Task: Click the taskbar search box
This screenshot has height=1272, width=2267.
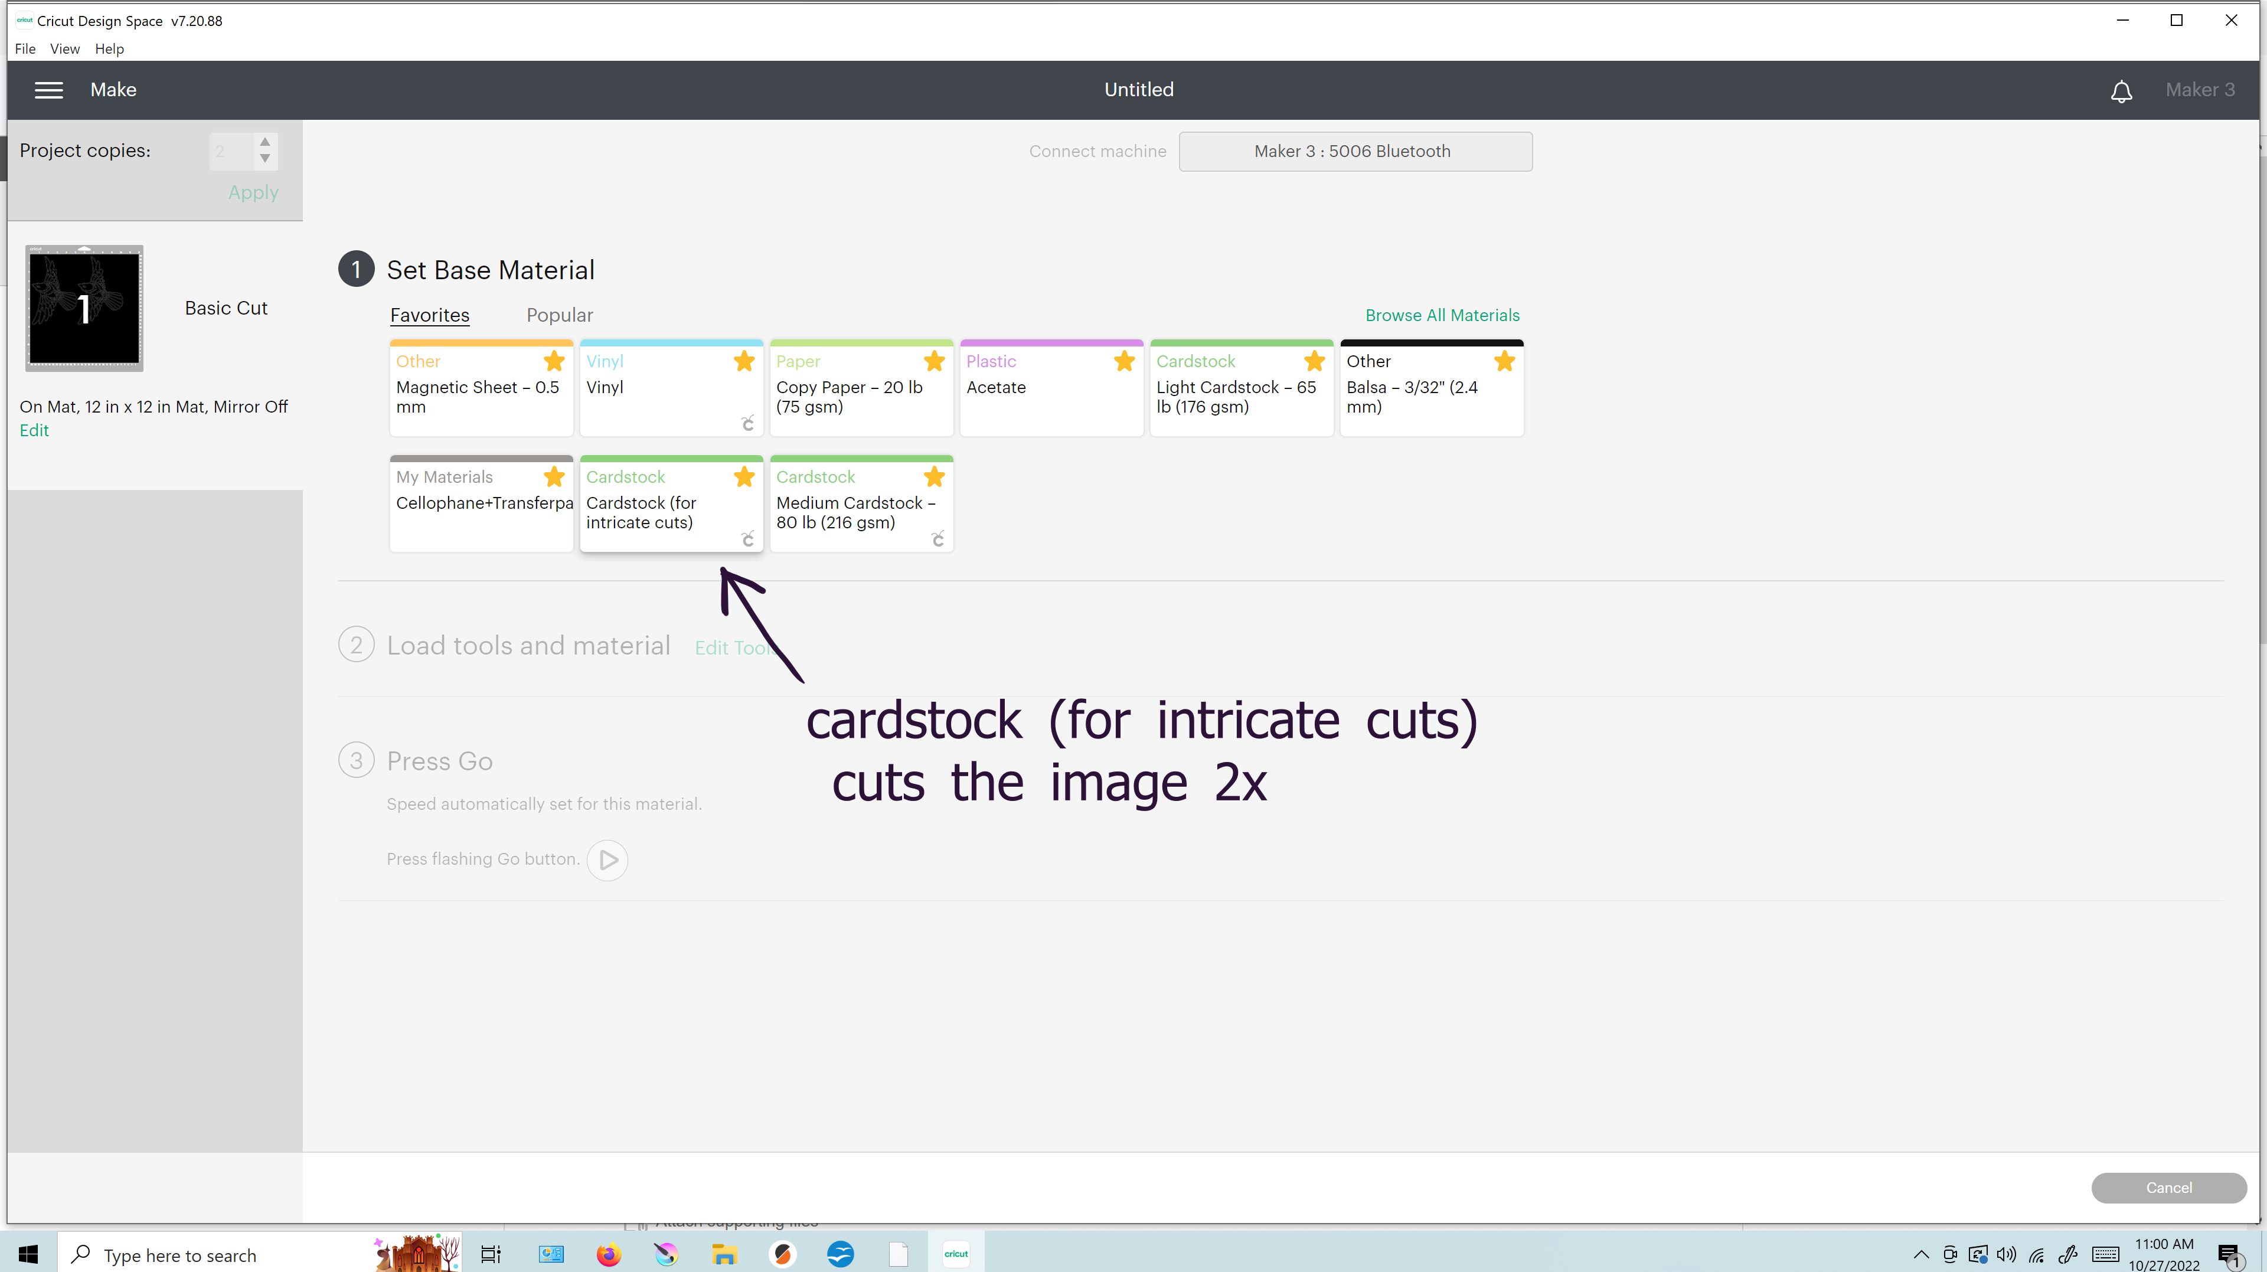Action: [x=260, y=1254]
